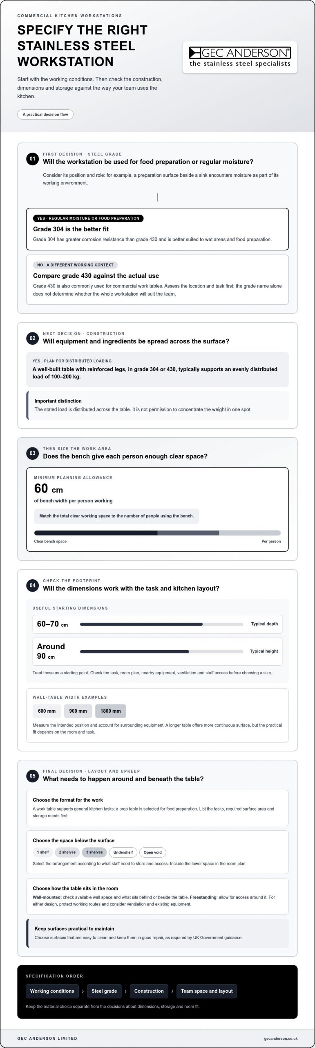Click the chevron after Working conditions
This screenshot has height=1048, width=315.
83,991
